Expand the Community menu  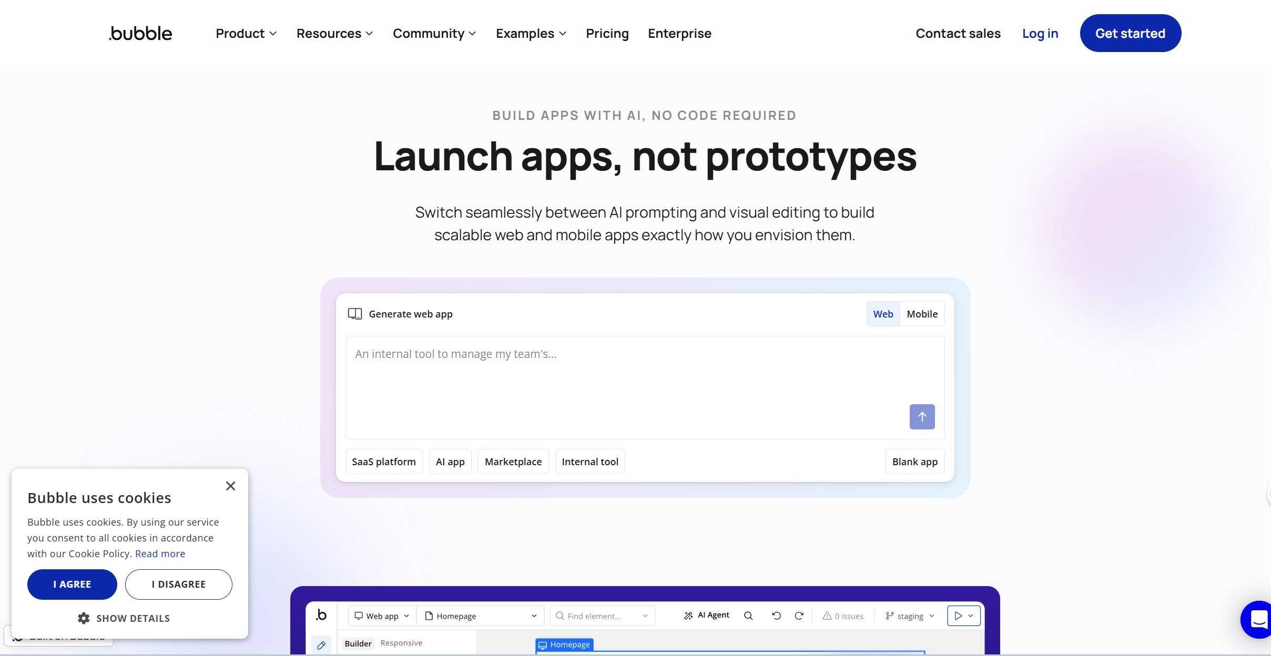pos(434,33)
